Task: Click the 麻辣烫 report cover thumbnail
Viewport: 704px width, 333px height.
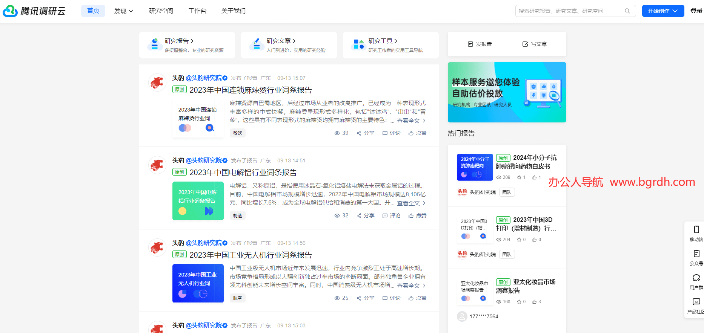Action: [198, 118]
